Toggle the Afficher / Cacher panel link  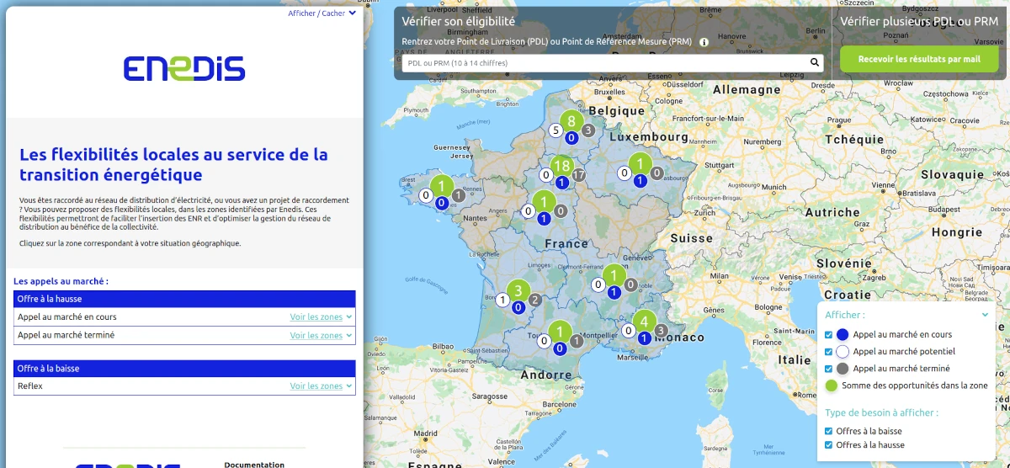(x=322, y=13)
